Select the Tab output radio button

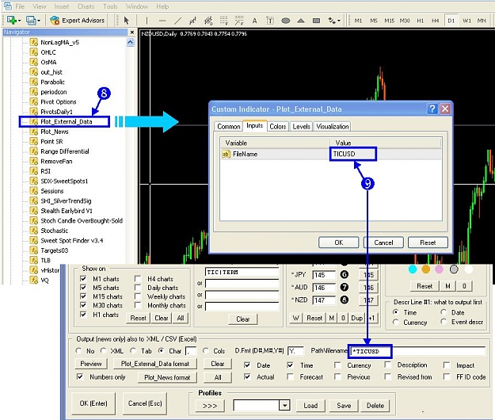click(133, 351)
